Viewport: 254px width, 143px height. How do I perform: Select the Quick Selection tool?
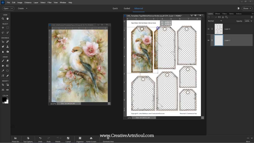(7, 33)
